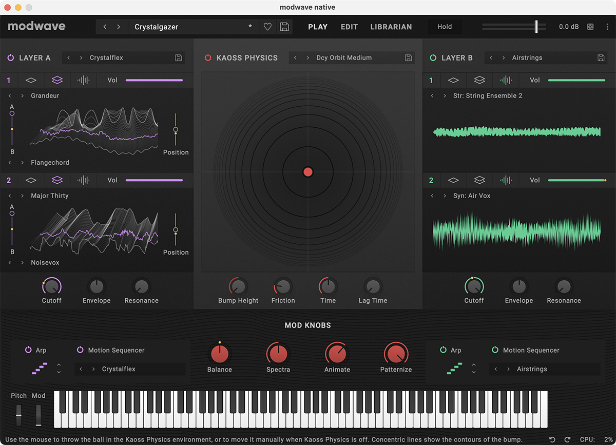Open the LIBRARIAN tab
The image size is (616, 445).
(x=391, y=27)
